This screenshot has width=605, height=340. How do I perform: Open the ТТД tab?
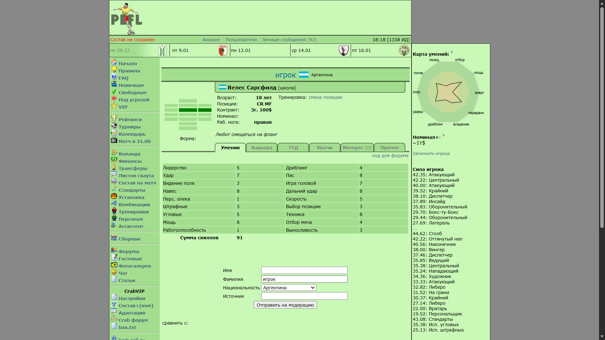tap(293, 148)
